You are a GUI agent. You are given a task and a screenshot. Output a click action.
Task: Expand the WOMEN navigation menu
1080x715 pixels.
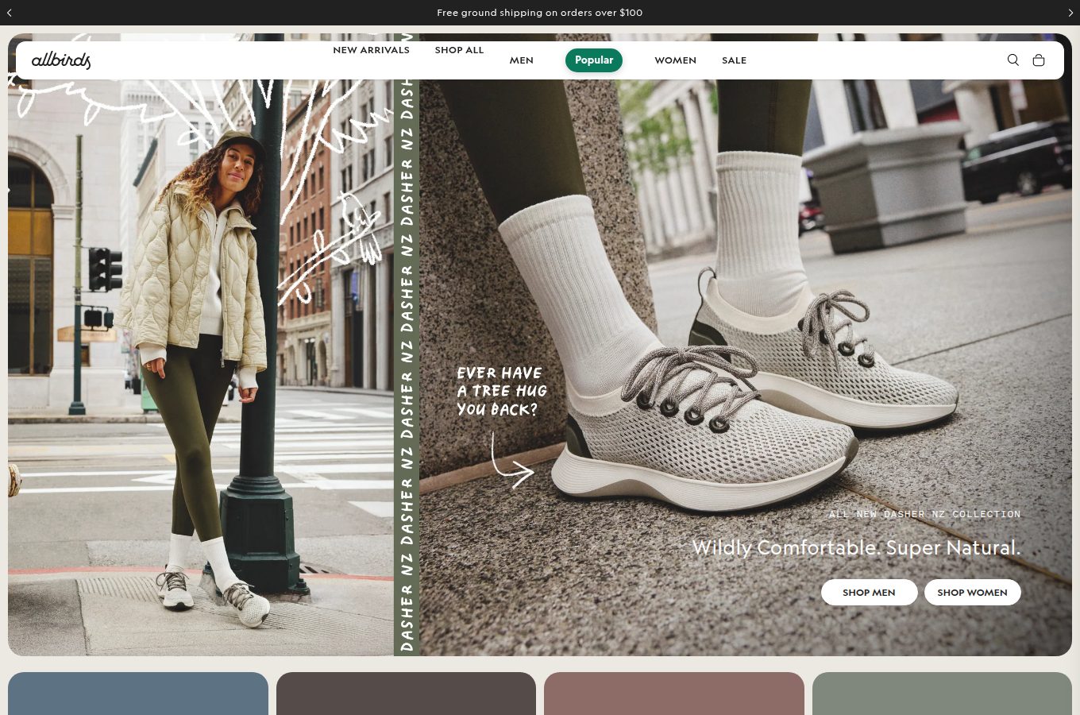coord(675,60)
